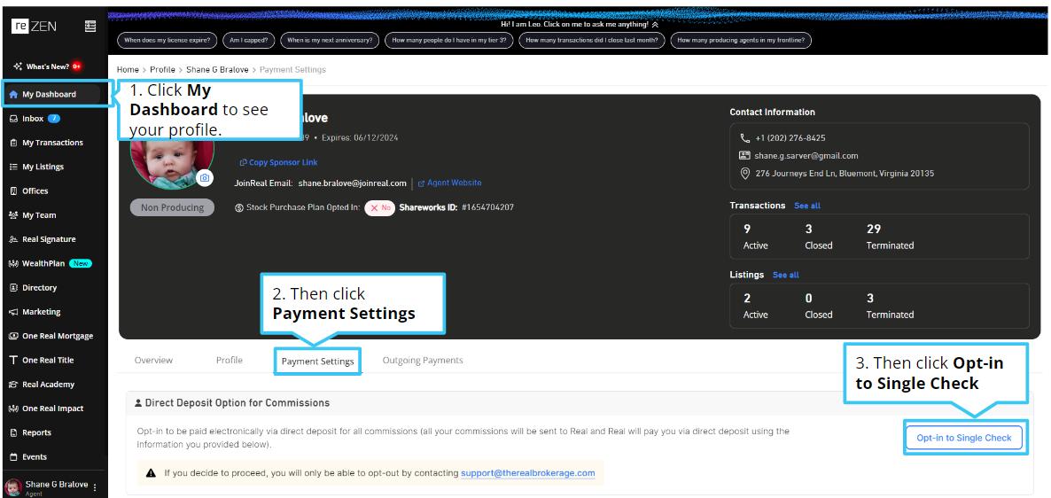Click support@therealbrokerage.com link
Viewport: 1051px width, 498px height.
pyautogui.click(x=528, y=472)
